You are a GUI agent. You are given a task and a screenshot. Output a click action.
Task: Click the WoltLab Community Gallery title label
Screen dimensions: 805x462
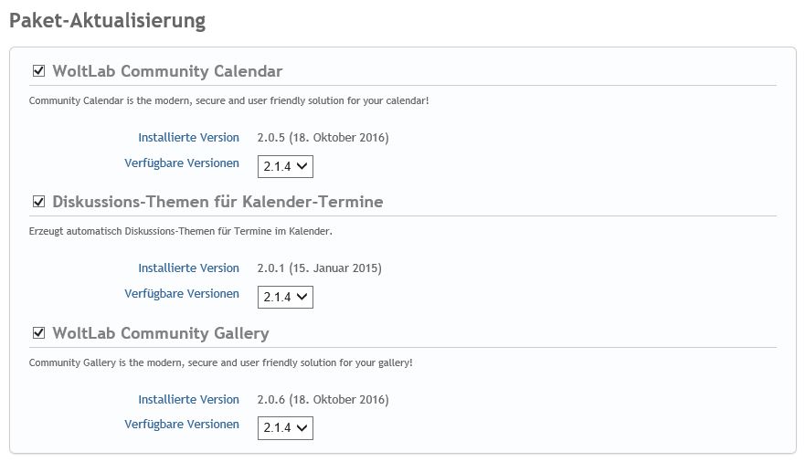(x=161, y=333)
